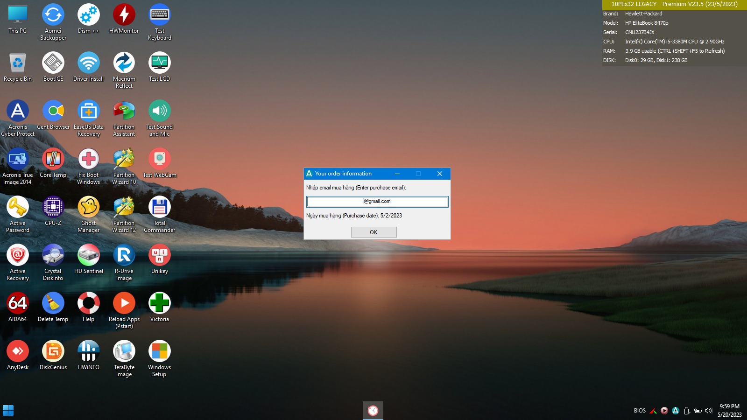747x420 pixels.
Task: Open the Windows Start menu
Action: click(8, 410)
